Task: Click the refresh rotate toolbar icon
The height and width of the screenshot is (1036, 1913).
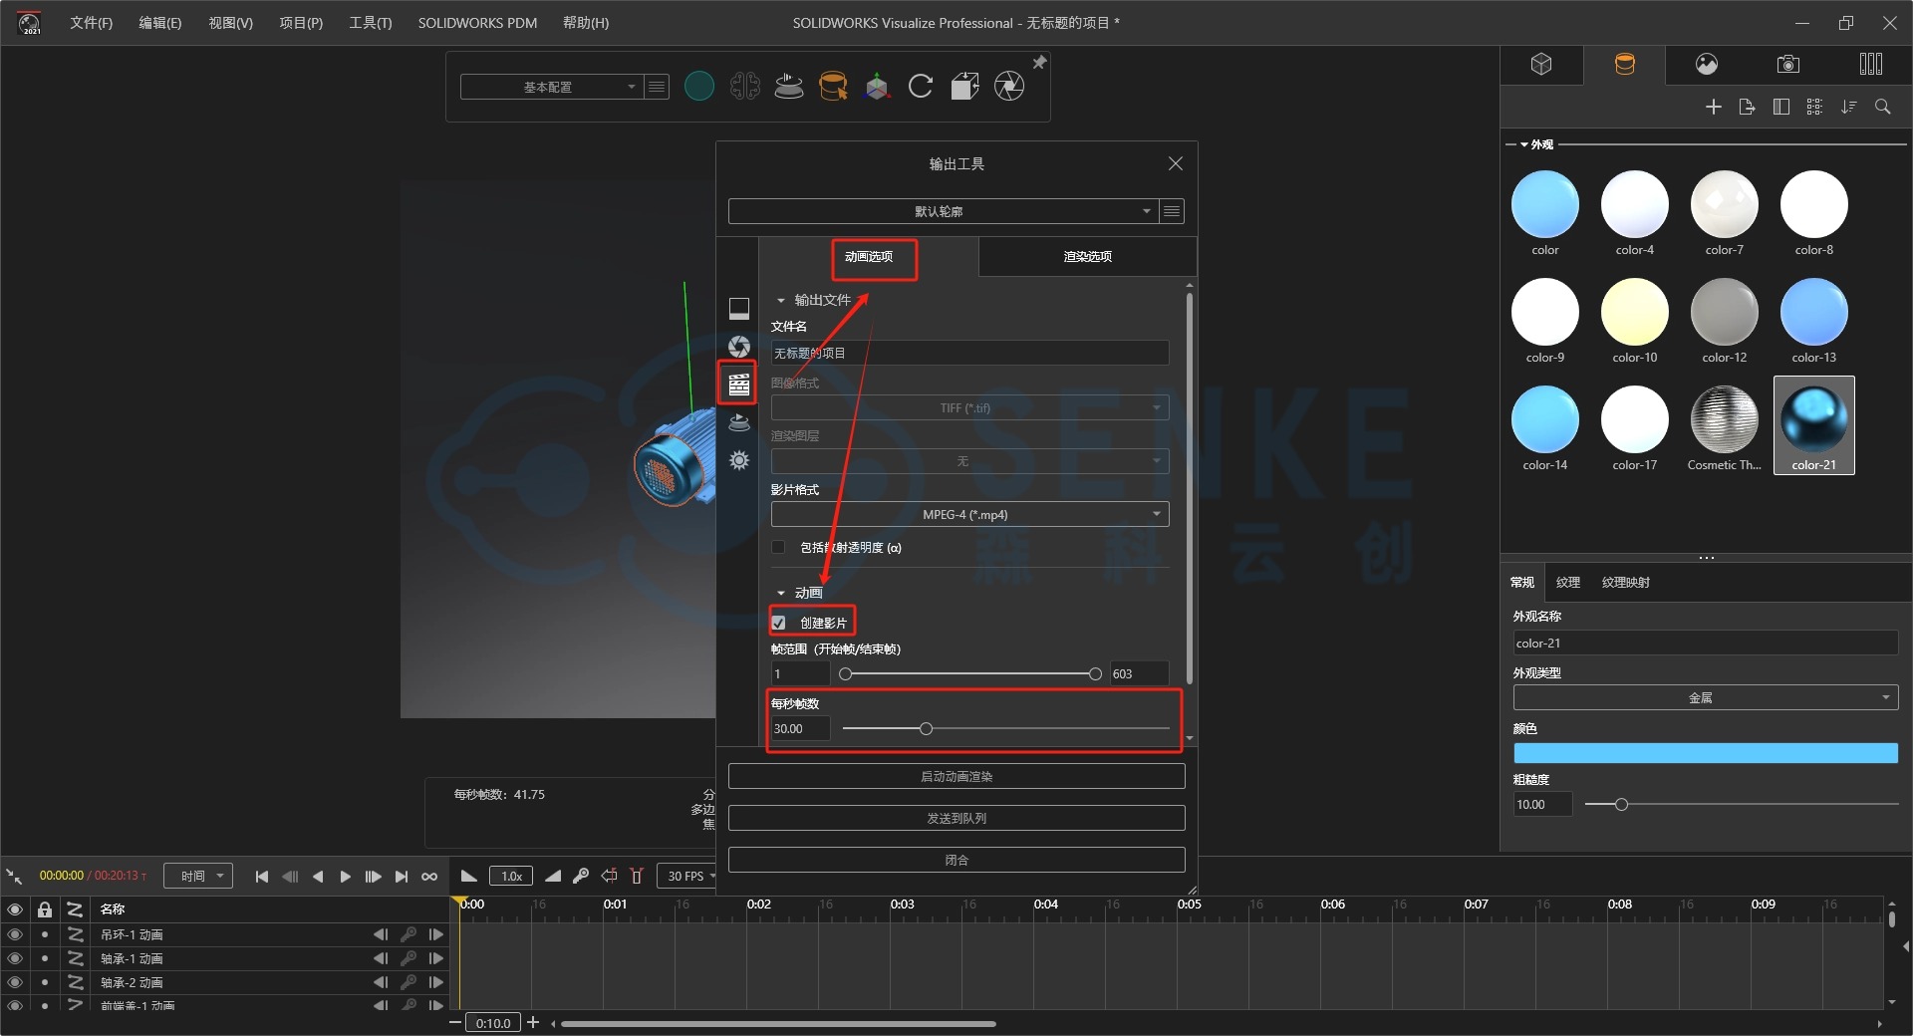Action: click(921, 87)
